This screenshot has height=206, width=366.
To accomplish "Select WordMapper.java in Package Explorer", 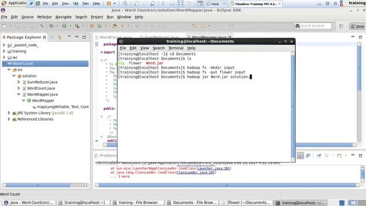I will click(x=42, y=94).
